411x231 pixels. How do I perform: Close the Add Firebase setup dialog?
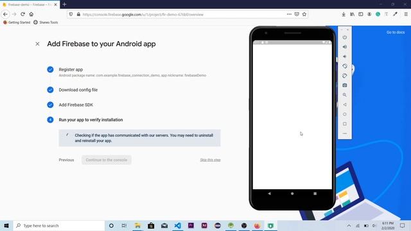pyautogui.click(x=37, y=44)
